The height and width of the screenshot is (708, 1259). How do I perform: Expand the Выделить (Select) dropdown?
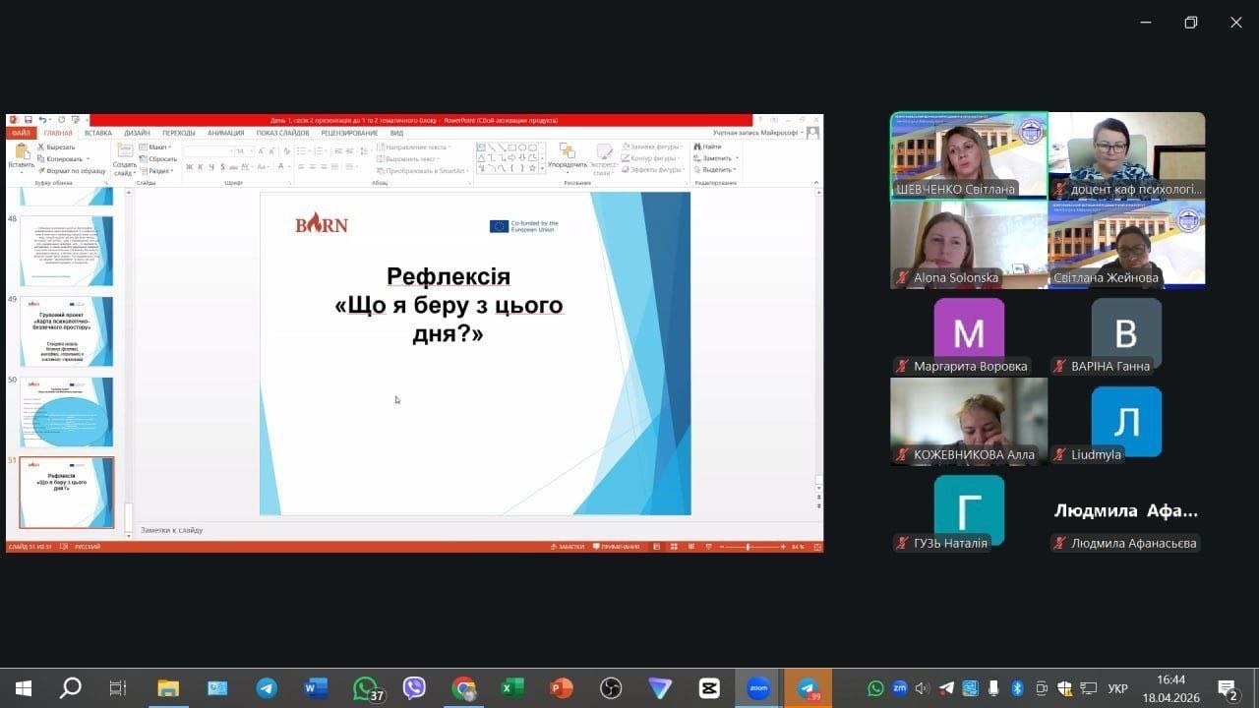717,169
